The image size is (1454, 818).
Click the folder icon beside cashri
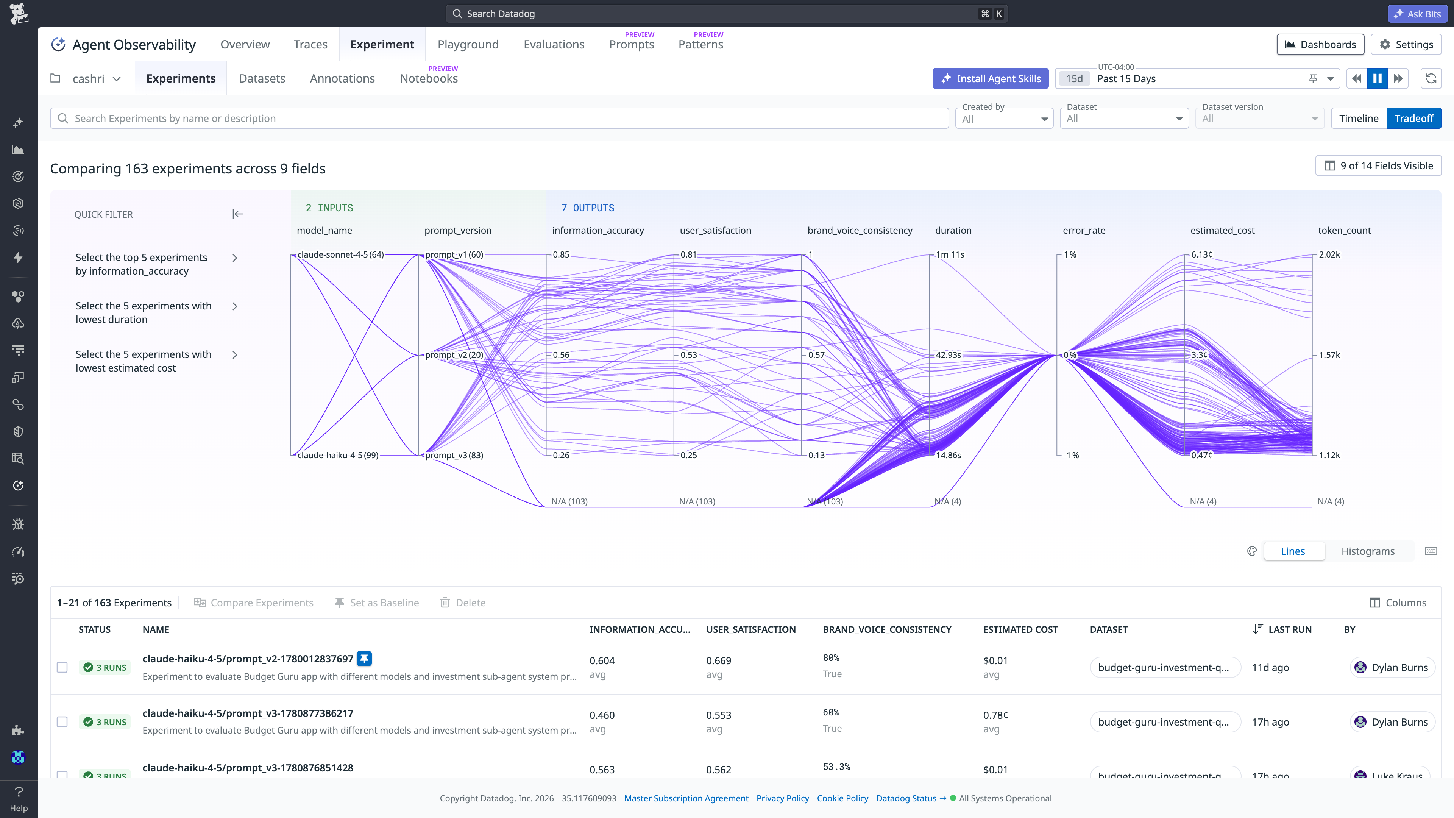tap(55, 78)
